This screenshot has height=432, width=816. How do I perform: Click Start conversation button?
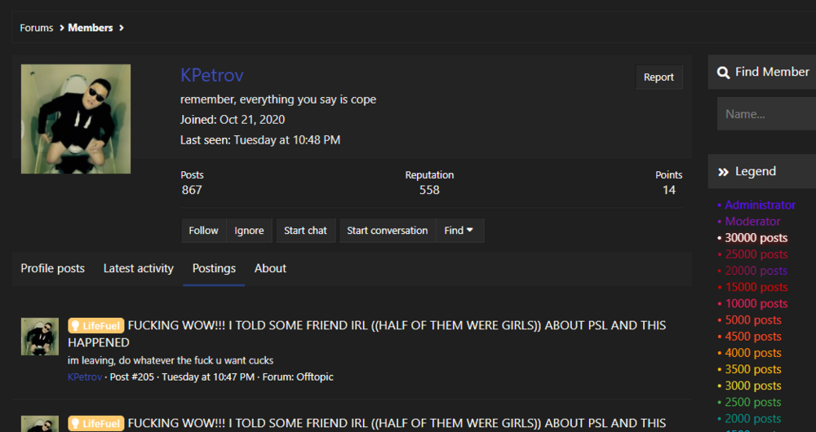387,231
